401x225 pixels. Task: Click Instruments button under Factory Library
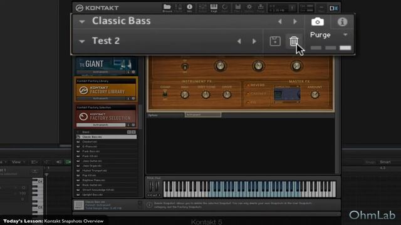tap(101, 99)
